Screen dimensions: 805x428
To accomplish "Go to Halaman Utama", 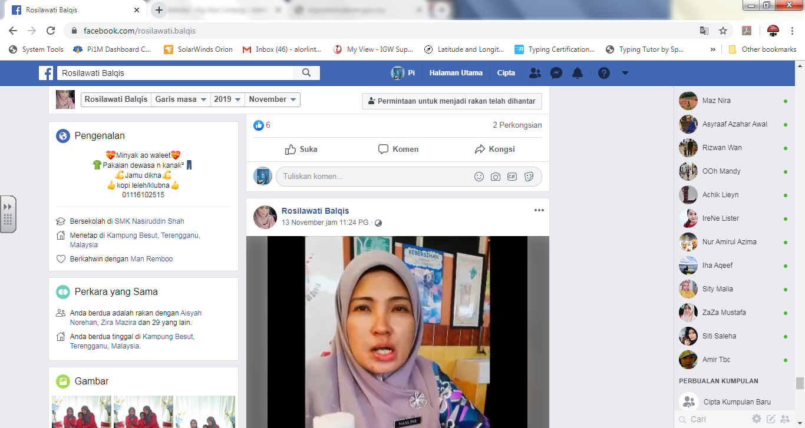I will pyautogui.click(x=456, y=73).
